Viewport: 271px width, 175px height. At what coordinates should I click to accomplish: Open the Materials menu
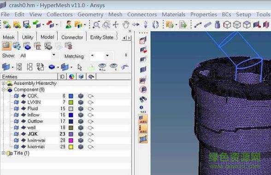point(173,15)
